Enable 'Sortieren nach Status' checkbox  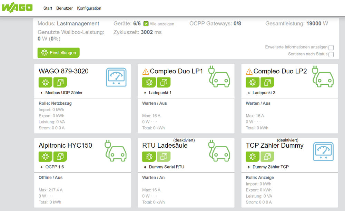331,54
